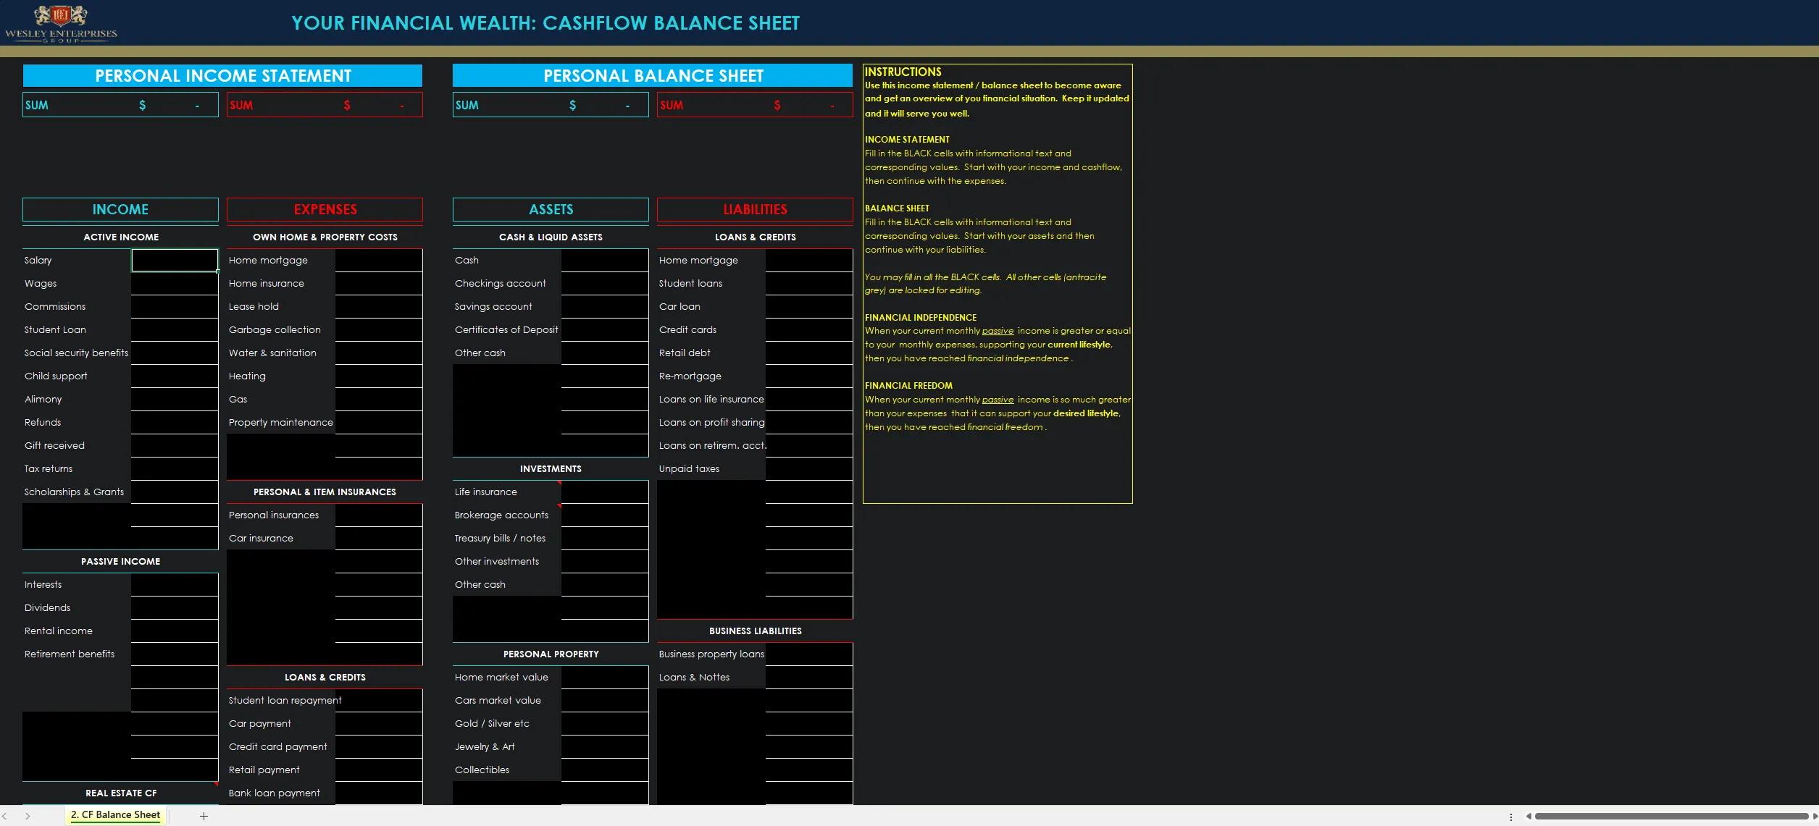Click the 'Loans on life insurance' label
The image size is (1819, 826).
[x=711, y=399]
